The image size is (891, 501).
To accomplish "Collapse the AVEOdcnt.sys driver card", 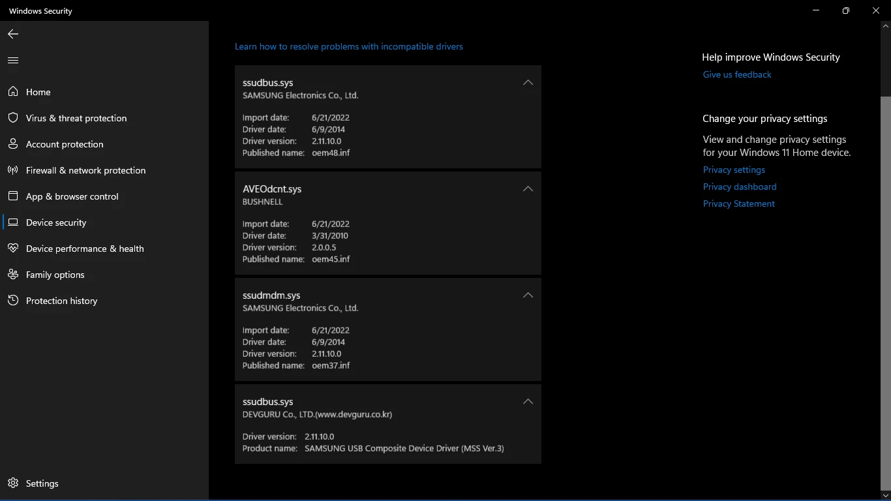I will [528, 189].
